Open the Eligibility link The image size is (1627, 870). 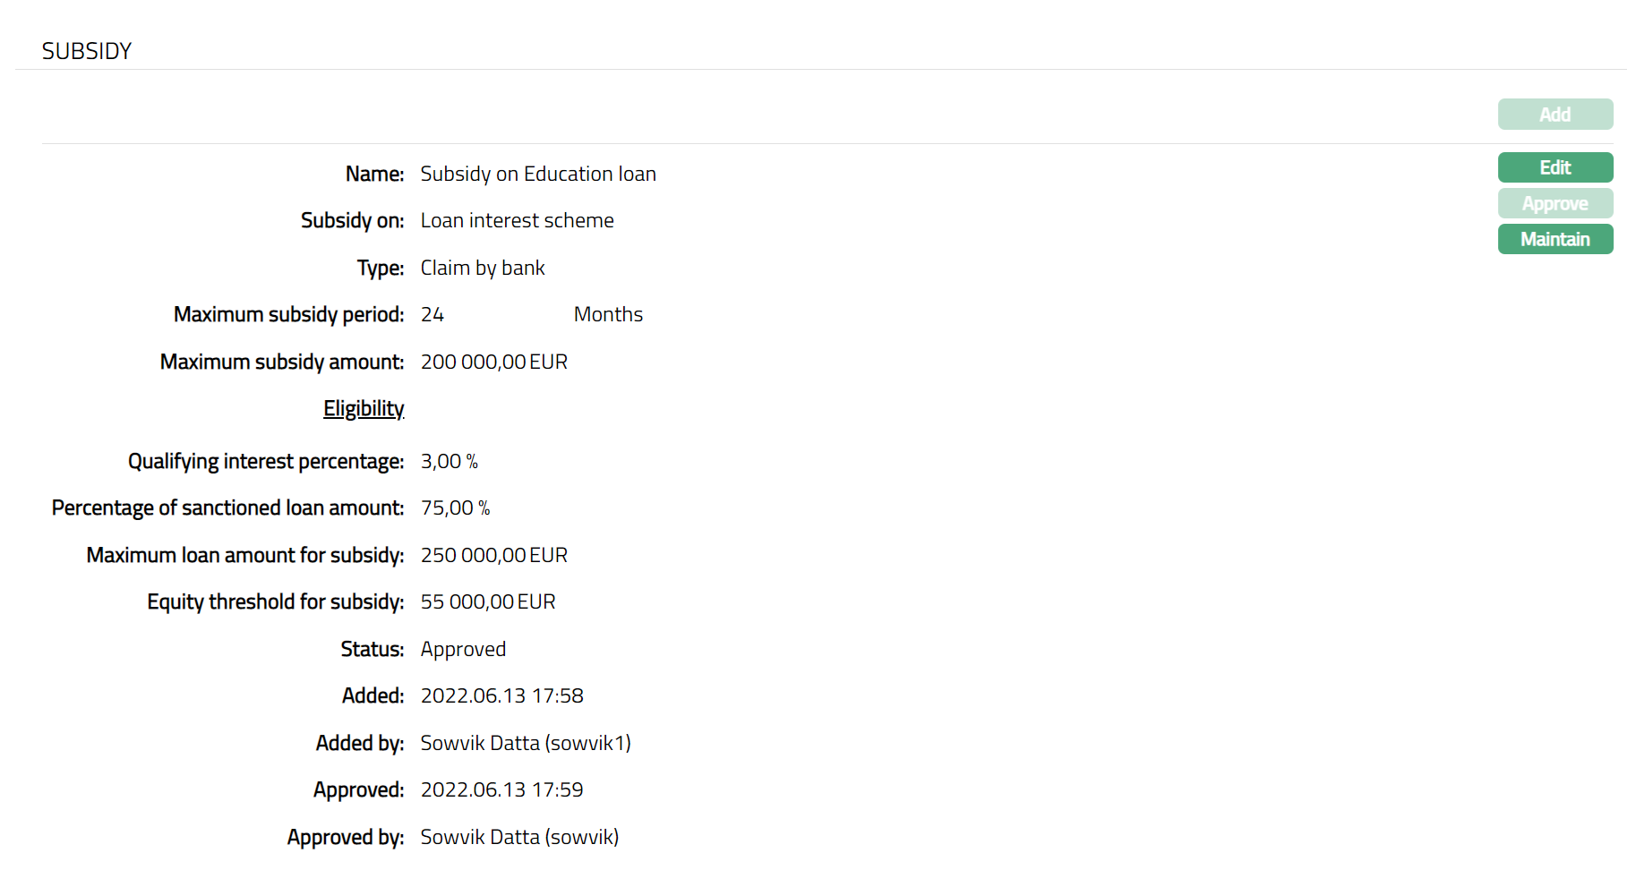pyautogui.click(x=364, y=408)
